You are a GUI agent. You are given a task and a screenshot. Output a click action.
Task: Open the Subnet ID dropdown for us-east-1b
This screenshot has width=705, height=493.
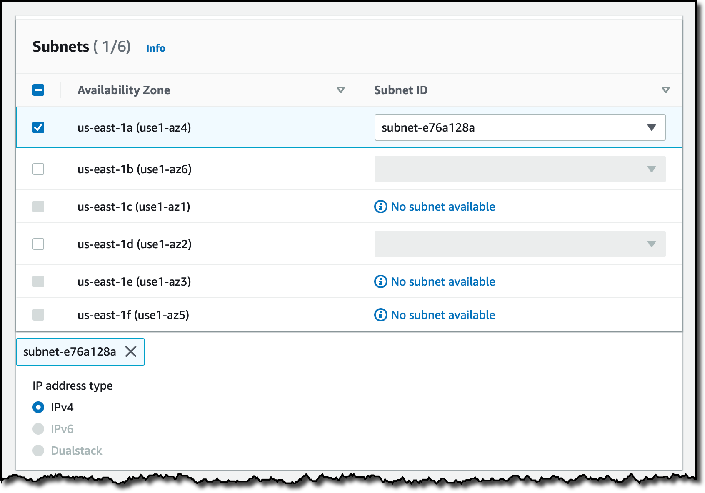[520, 169]
